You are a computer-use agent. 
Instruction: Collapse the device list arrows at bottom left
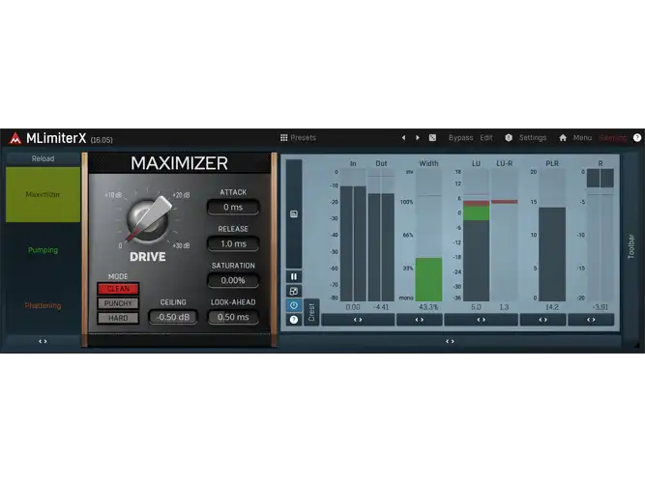tap(43, 341)
